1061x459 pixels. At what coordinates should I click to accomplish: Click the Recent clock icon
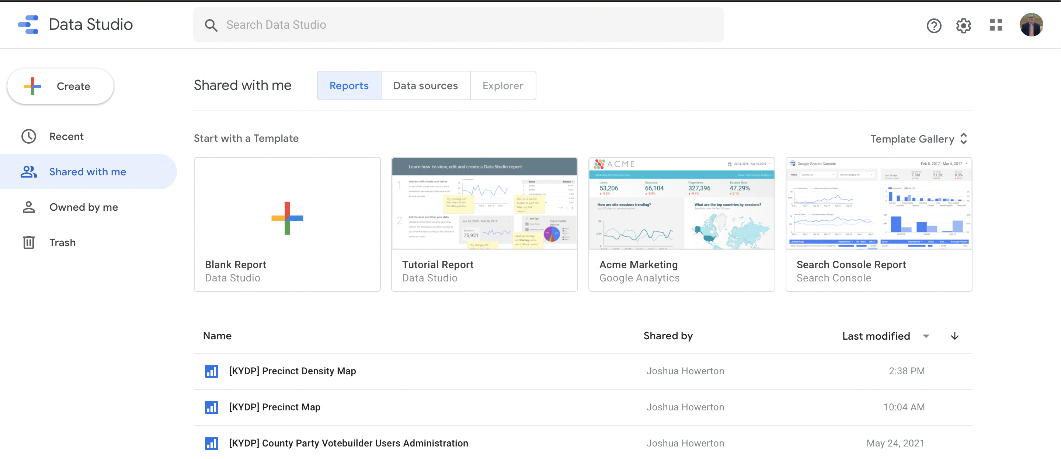[x=28, y=136]
